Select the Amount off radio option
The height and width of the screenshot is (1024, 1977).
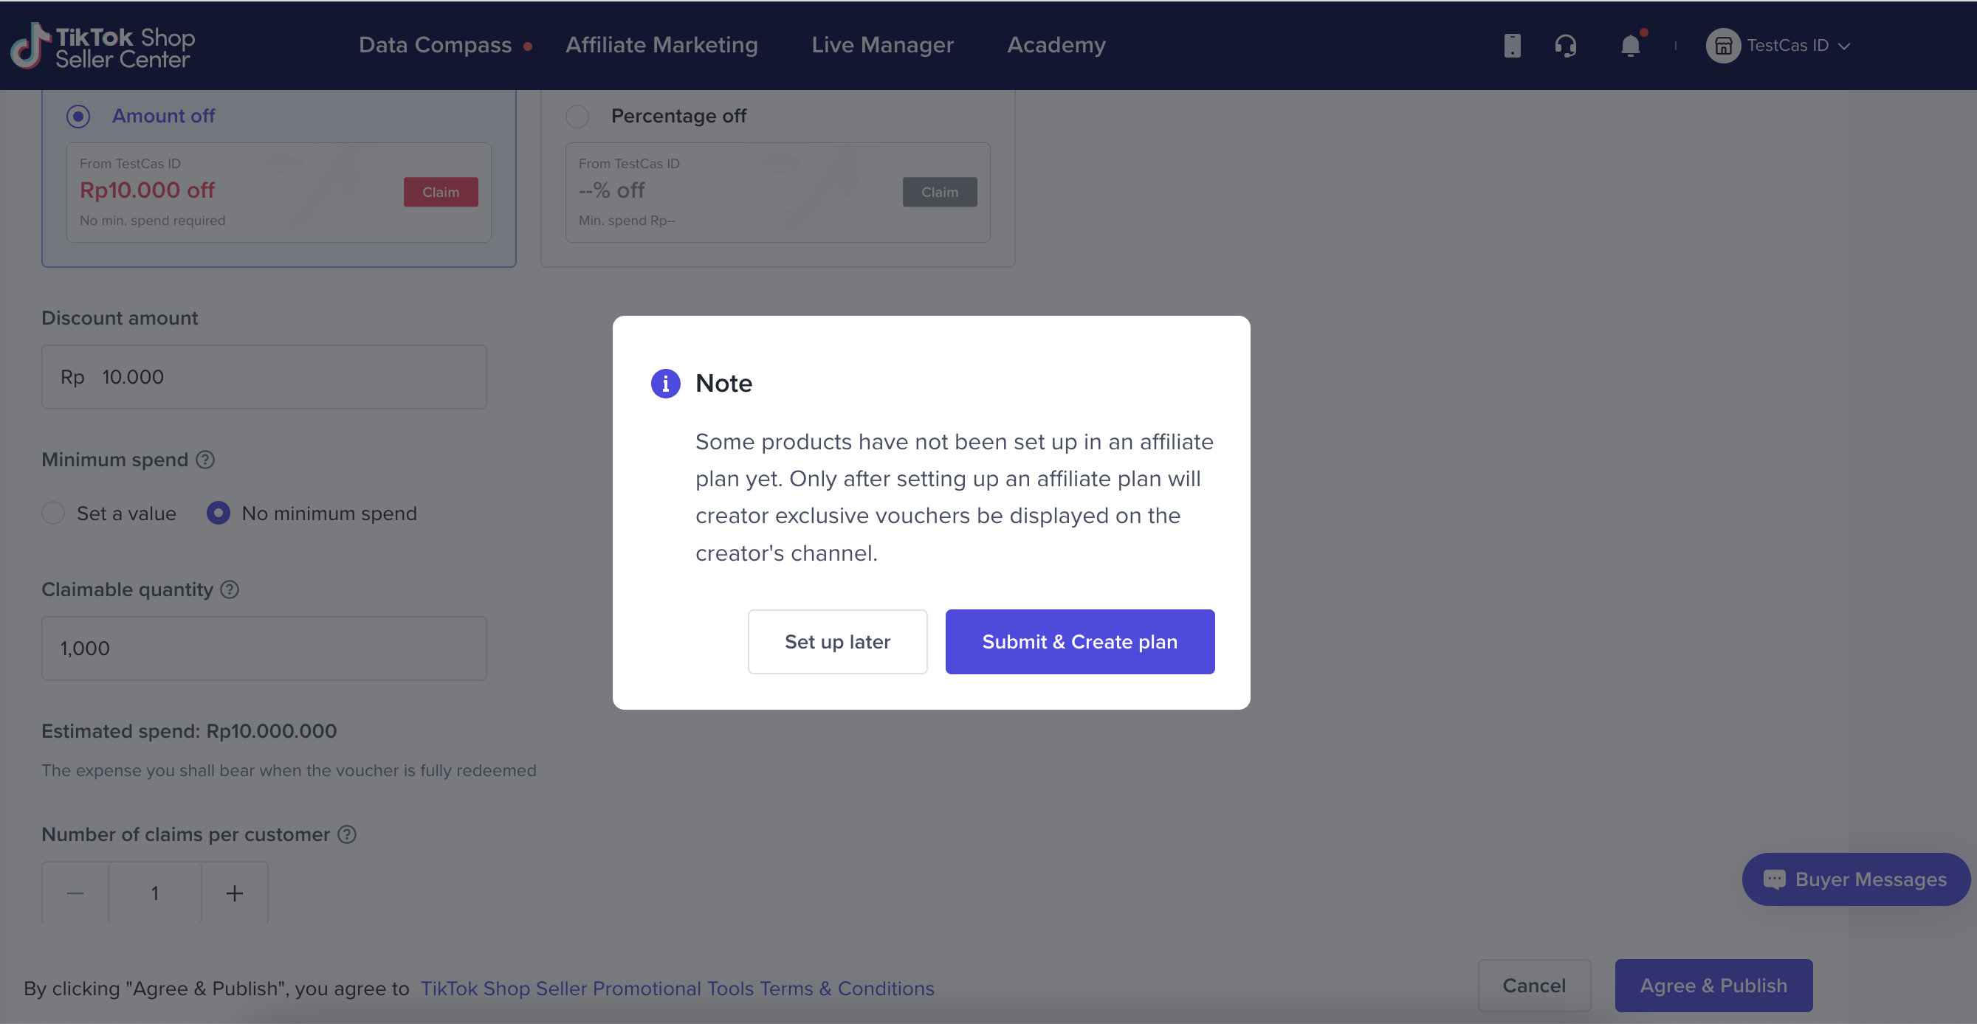pos(78,117)
